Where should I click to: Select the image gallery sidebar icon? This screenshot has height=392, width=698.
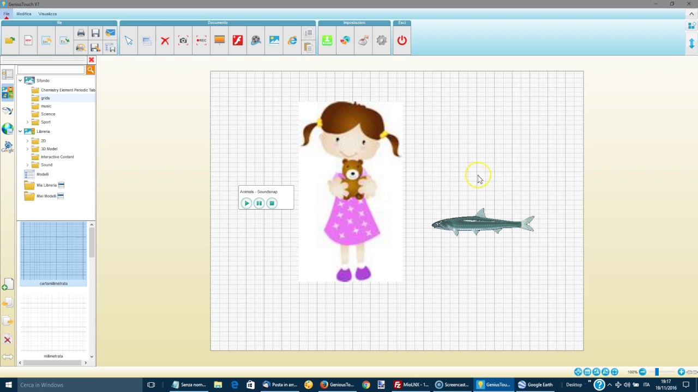point(8,93)
